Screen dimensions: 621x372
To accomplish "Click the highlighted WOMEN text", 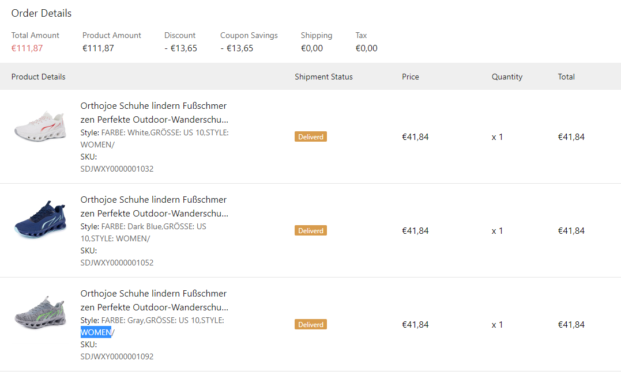I will click(96, 332).
